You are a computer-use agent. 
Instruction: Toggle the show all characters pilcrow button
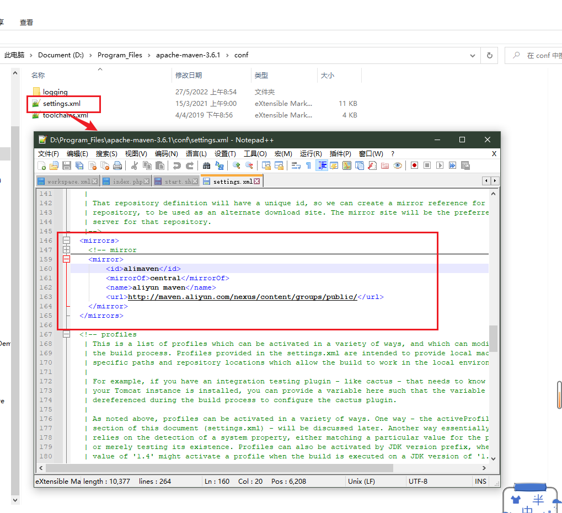coord(309,165)
